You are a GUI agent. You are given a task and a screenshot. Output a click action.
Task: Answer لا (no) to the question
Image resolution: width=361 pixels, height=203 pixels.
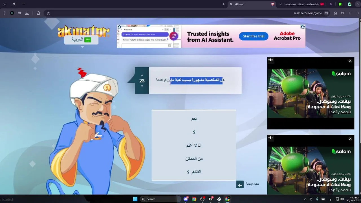(194, 132)
